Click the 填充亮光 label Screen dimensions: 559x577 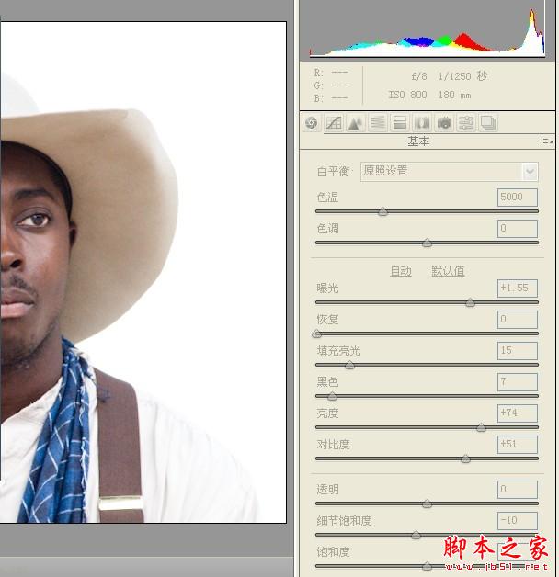[x=338, y=351]
